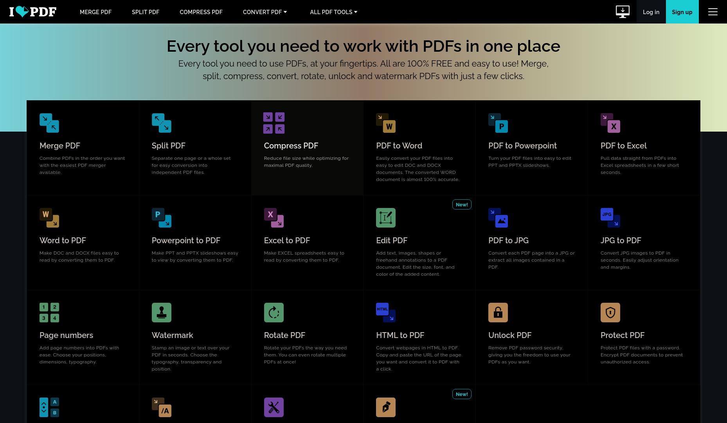Open the HTML to PDF icon
Screen dimensions: 727x423
(x=386, y=313)
